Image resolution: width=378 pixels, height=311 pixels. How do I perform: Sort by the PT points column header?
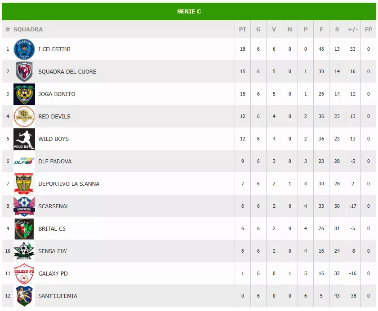coord(243,30)
